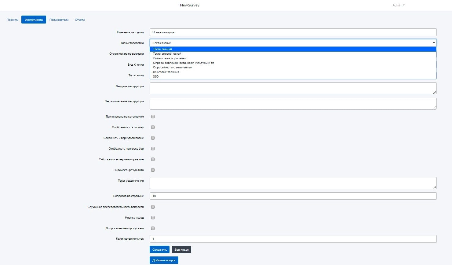Open the Admin user menu

tap(398, 5)
